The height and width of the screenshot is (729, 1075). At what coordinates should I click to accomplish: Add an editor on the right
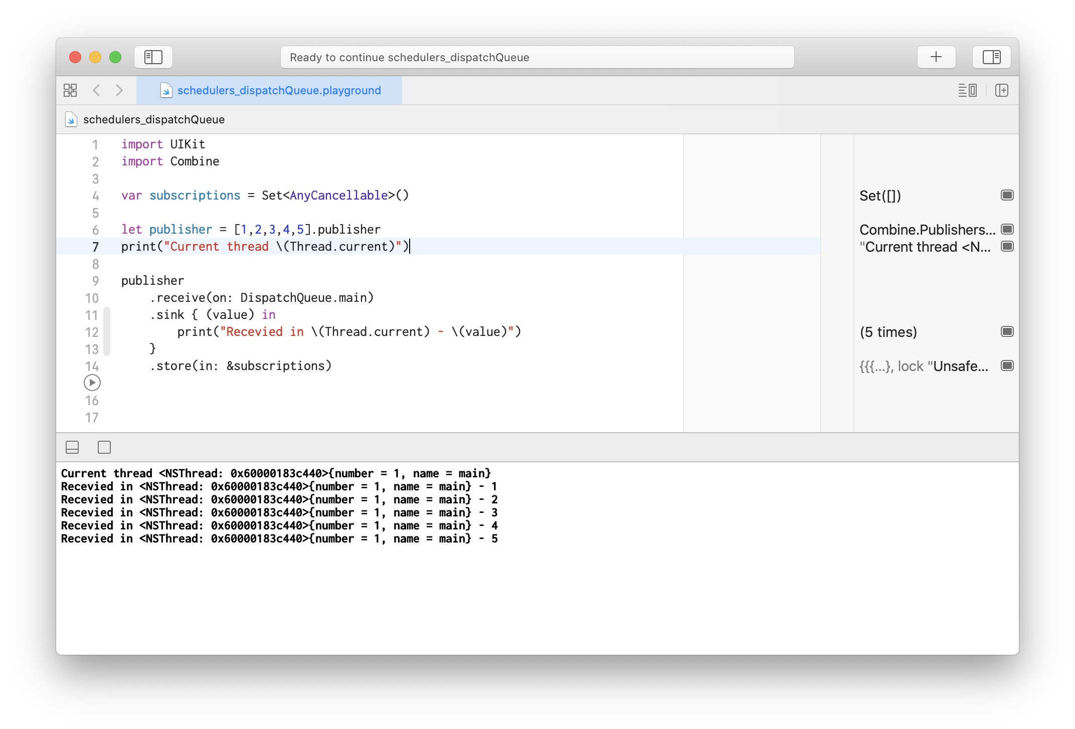(1002, 90)
